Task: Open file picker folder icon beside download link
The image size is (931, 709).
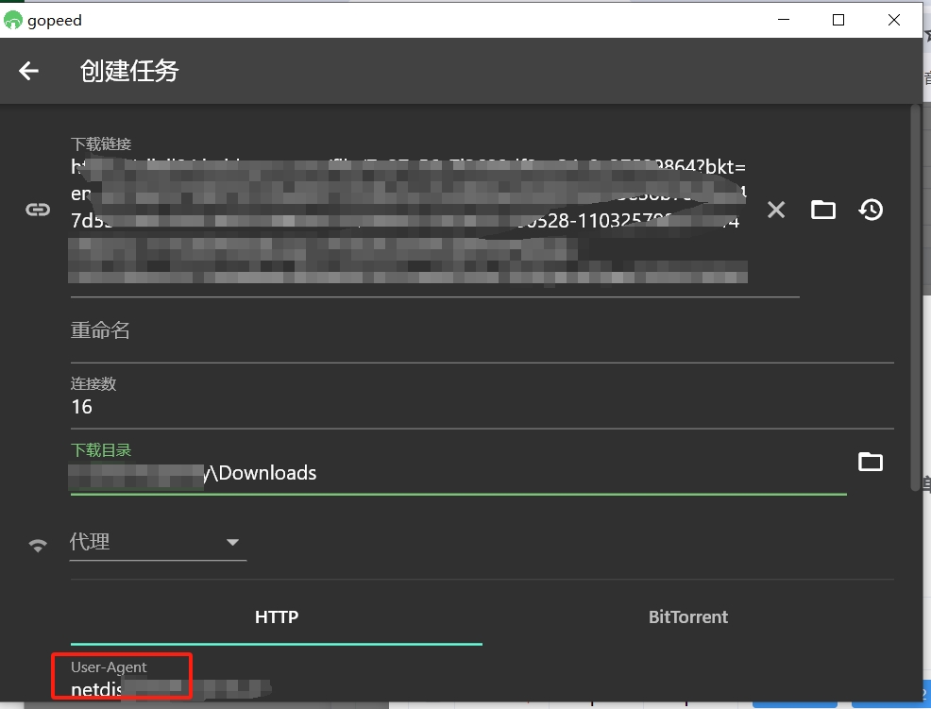Action: click(x=823, y=210)
